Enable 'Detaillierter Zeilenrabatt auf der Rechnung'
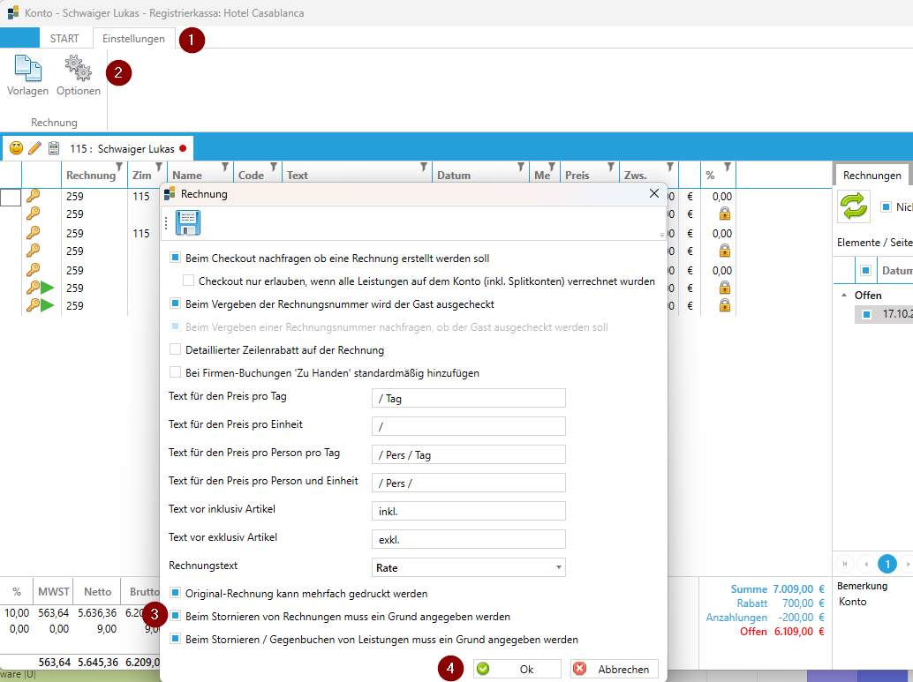The height and width of the screenshot is (682, 913). 175,349
